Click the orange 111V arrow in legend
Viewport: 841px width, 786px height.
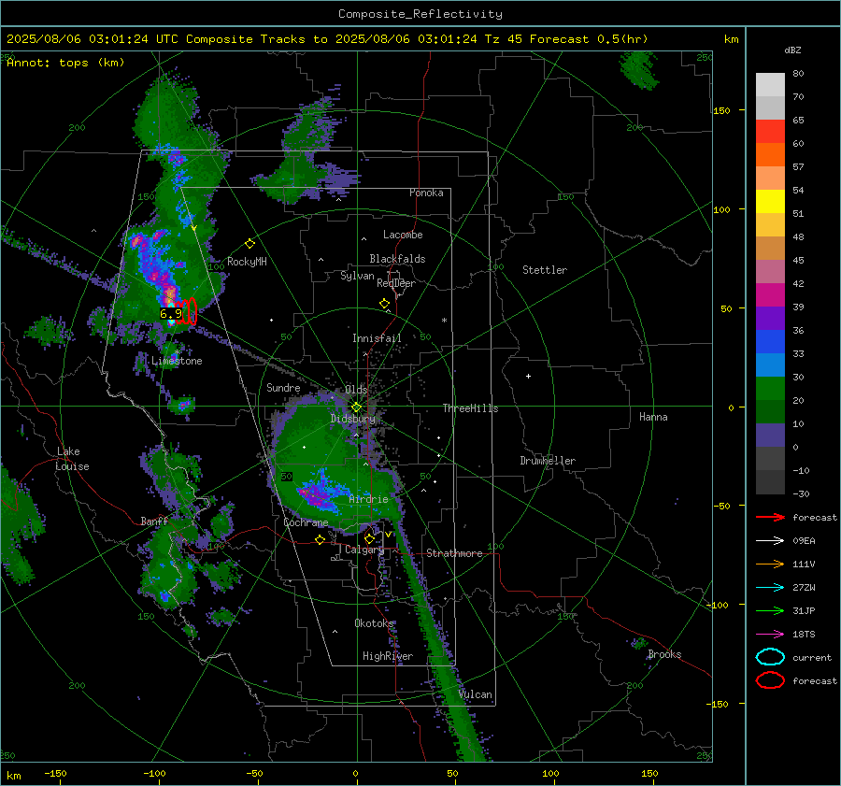[x=770, y=564]
